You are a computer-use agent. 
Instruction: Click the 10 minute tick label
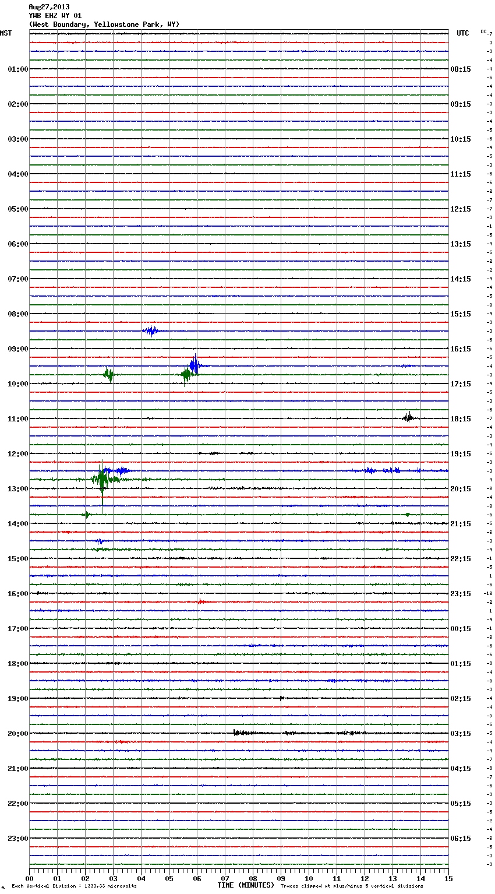click(x=309, y=878)
